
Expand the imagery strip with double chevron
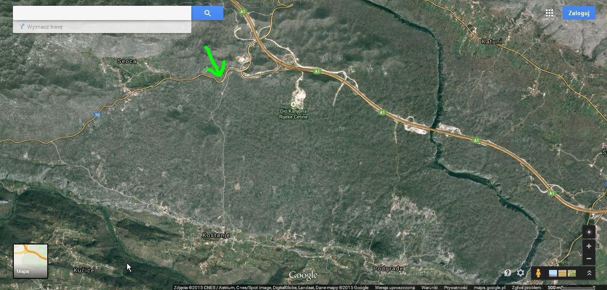tap(589, 273)
